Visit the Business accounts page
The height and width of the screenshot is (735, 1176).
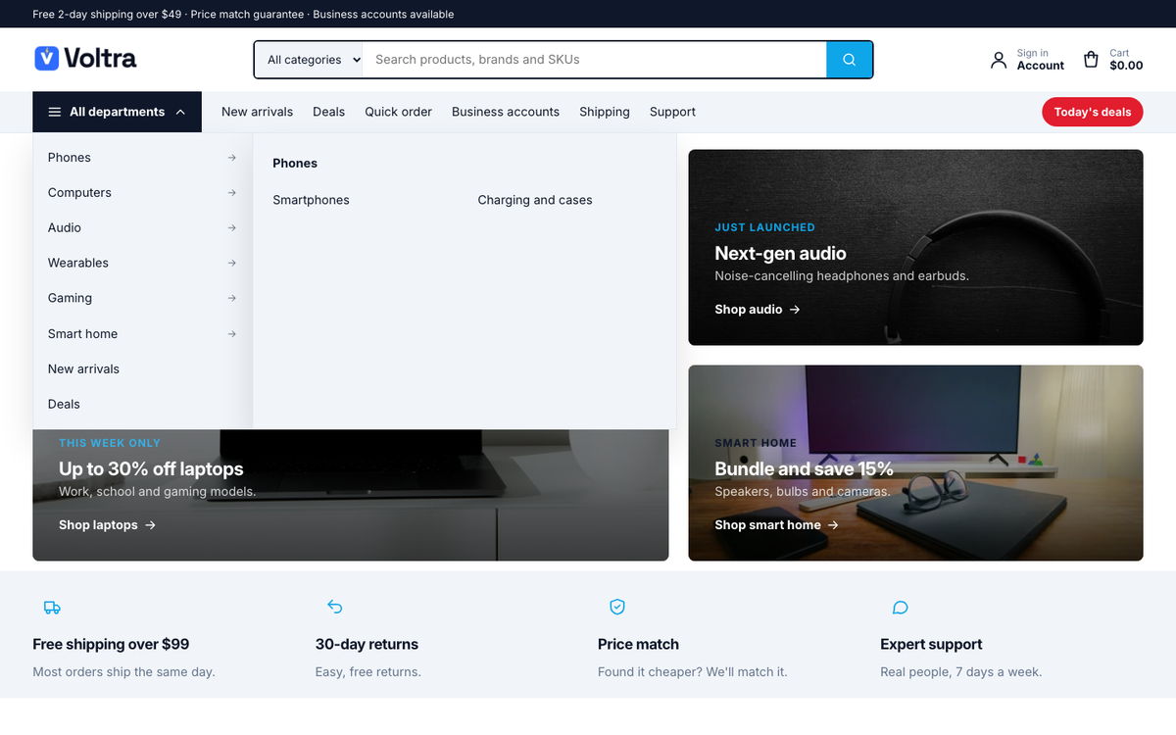coord(506,112)
